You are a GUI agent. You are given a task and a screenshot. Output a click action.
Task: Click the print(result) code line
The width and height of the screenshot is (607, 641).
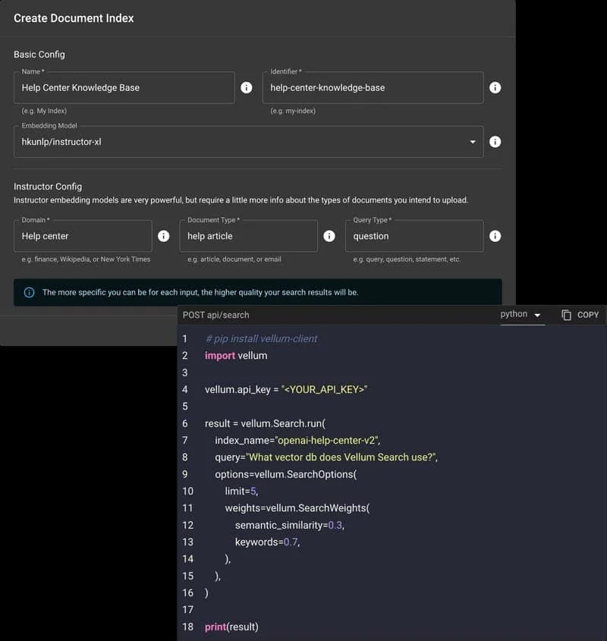(231, 627)
